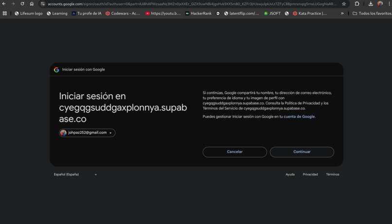Viewport: 392px width, 224px height.
Task: Reload the page with the refresh icon
Action: pyautogui.click(x=22, y=4)
